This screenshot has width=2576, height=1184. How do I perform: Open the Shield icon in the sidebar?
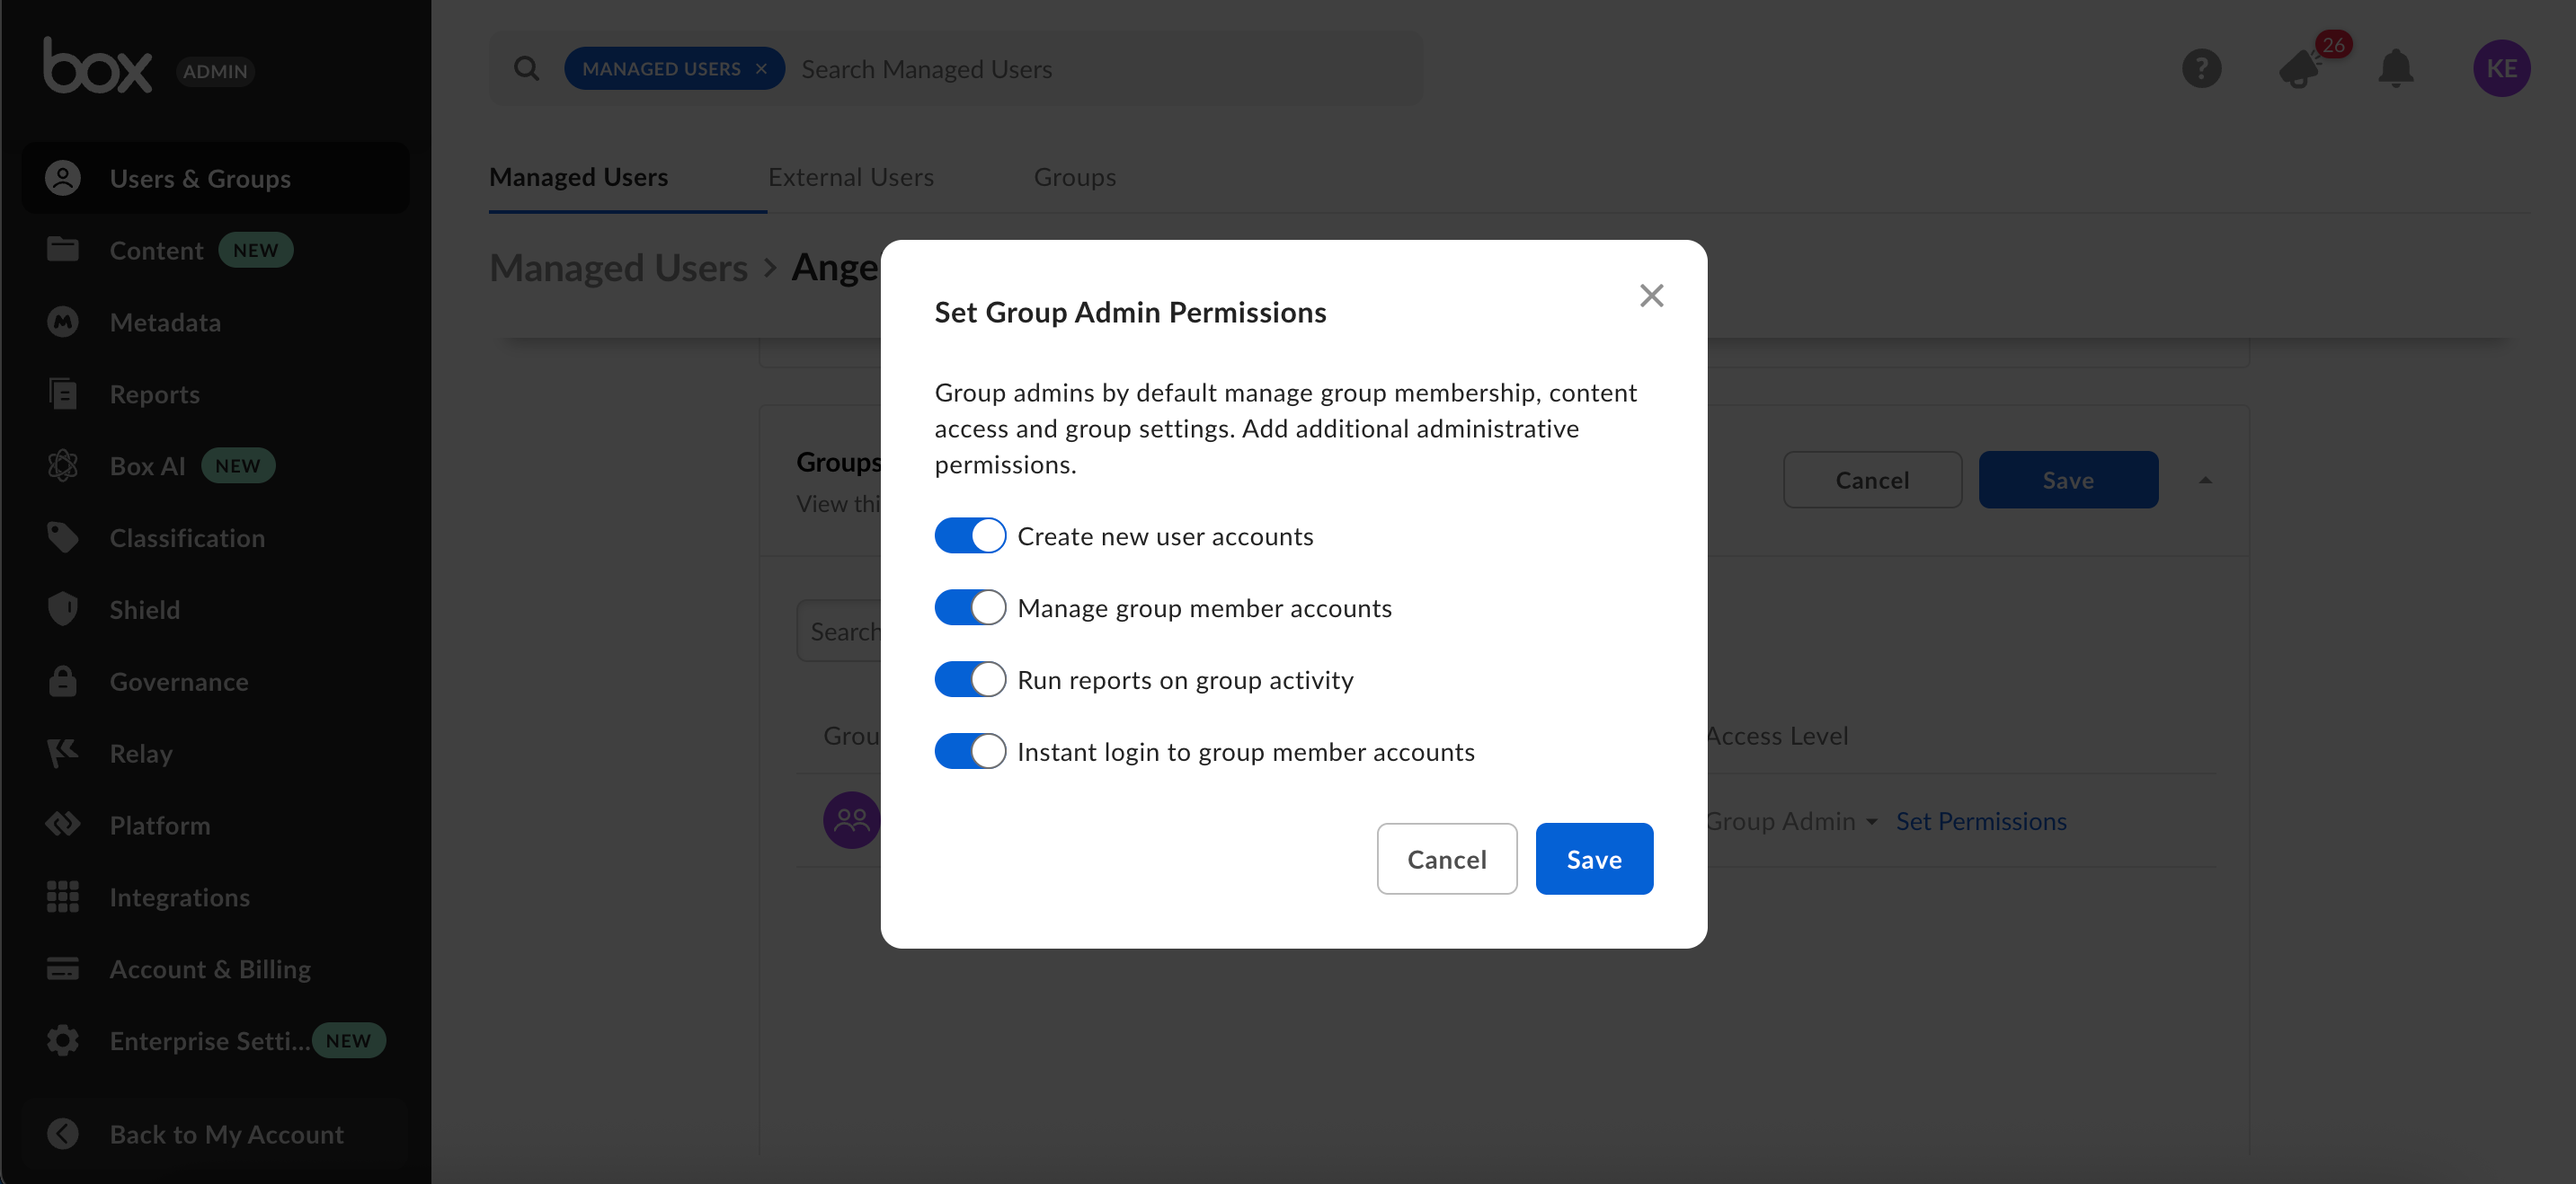click(63, 608)
